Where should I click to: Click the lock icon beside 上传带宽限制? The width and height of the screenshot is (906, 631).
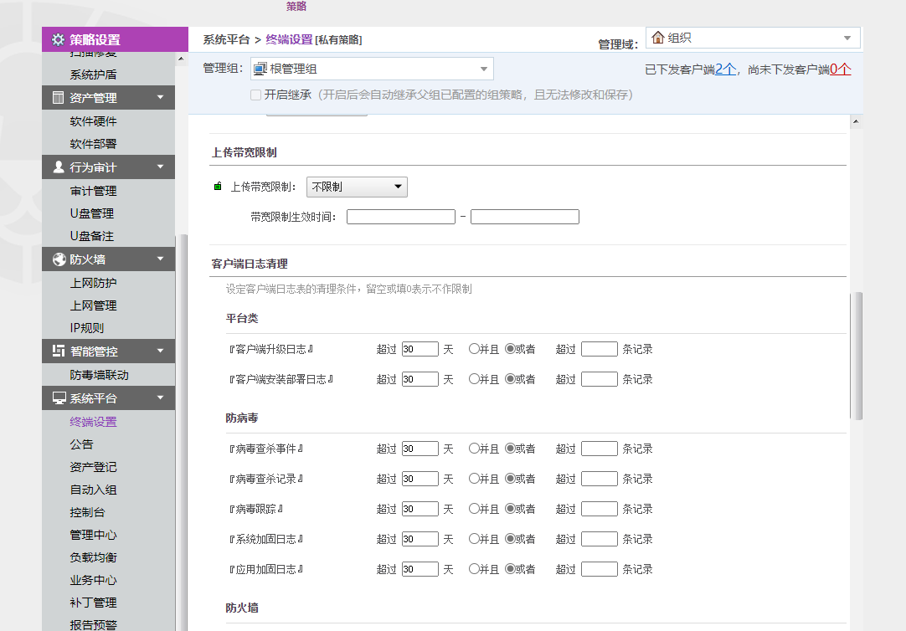[218, 187]
